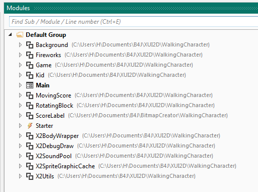The height and width of the screenshot is (192, 258).
Task: Click the X2Utils class module icon
Action: pos(30,176)
